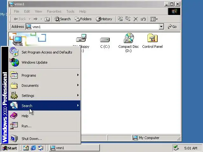The height and width of the screenshot is (152, 203).
Task: Click the Shut Down monitor icon
Action: tap(14, 138)
